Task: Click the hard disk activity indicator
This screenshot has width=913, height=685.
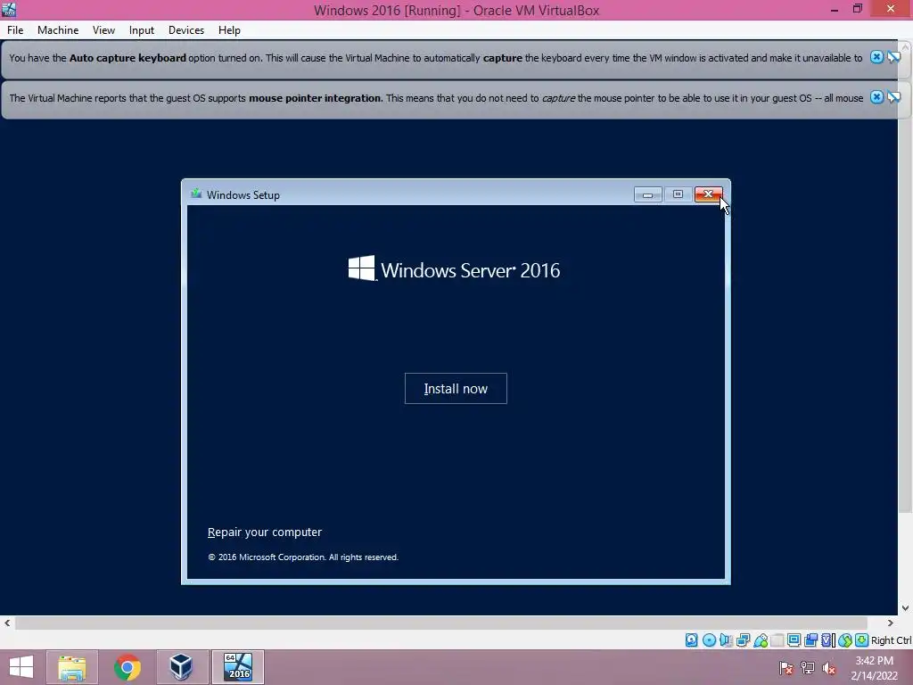Action: tap(691, 640)
